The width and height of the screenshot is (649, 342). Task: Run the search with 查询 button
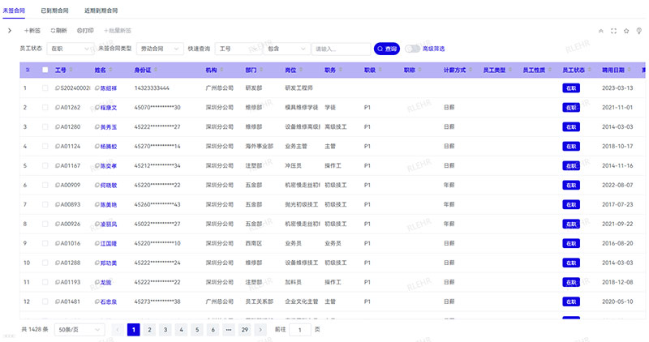point(387,49)
